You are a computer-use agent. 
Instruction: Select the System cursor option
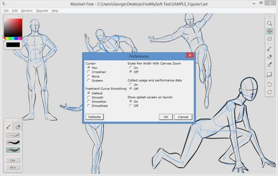point(95,81)
